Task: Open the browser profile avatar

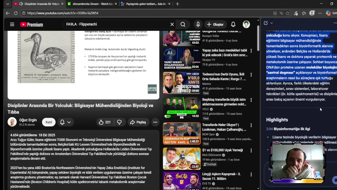Action: 312,13
